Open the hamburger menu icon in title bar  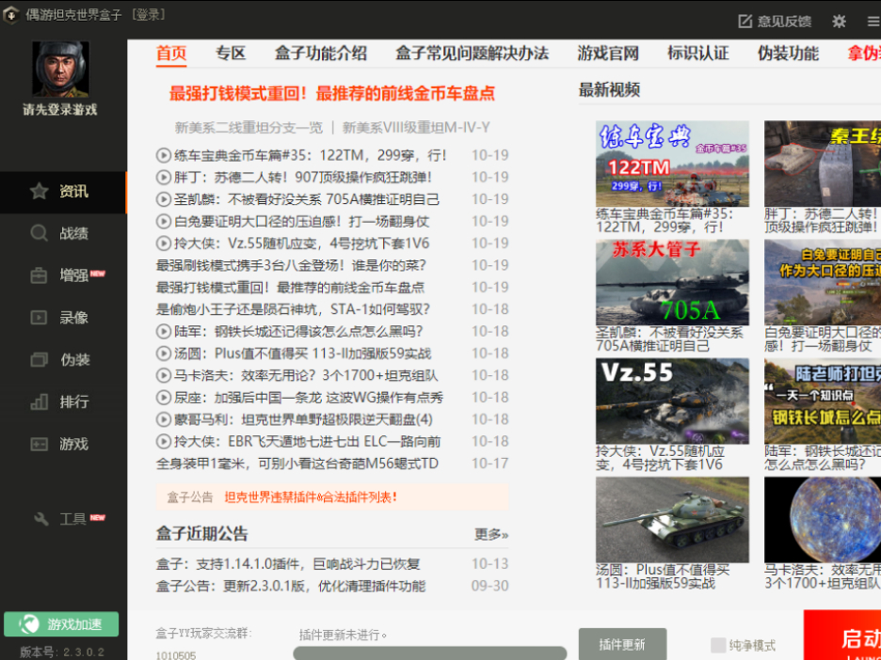point(873,22)
